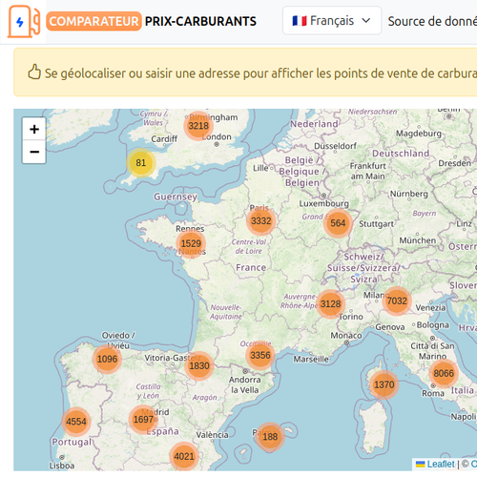Image resolution: width=477 pixels, height=477 pixels.
Task: Zoom out on the map
Action: point(34,152)
